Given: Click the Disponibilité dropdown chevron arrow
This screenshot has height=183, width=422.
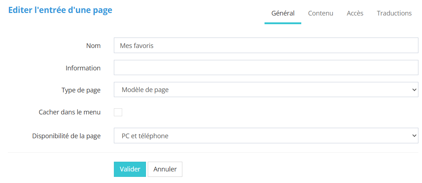Looking at the screenshot, I should [414, 136].
